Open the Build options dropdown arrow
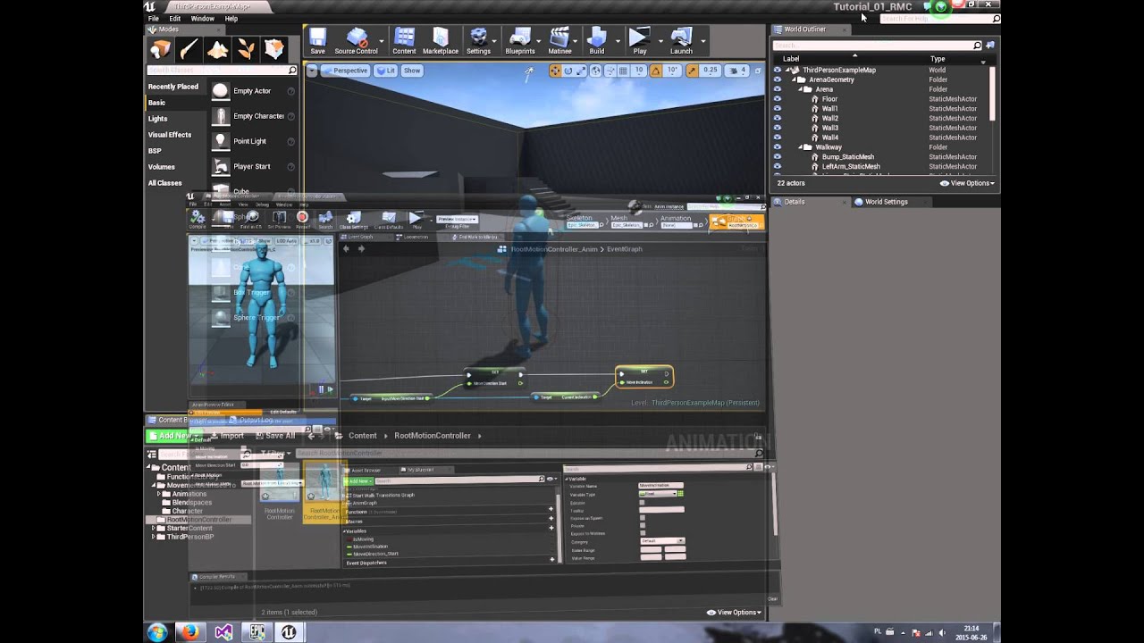The image size is (1144, 643). (x=618, y=40)
